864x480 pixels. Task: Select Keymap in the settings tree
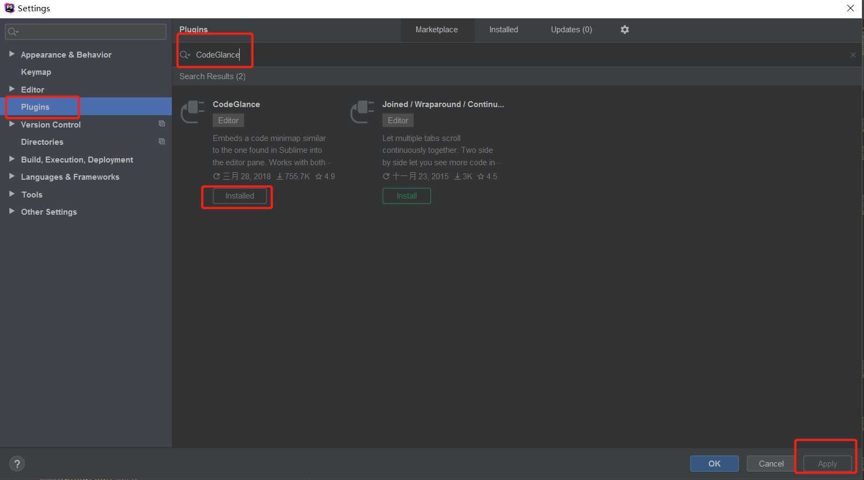36,72
